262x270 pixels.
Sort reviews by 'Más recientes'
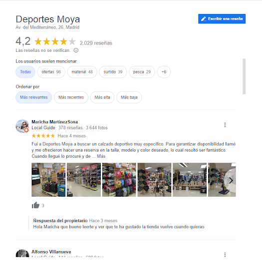71,97
